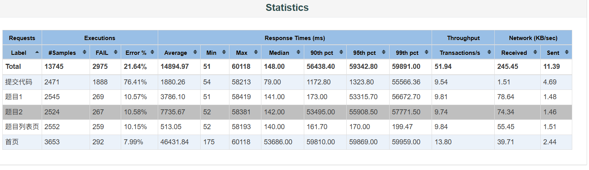This screenshot has height=170, width=589.
Task: Sort by #Samples column sort arrow
Action: click(x=85, y=52)
